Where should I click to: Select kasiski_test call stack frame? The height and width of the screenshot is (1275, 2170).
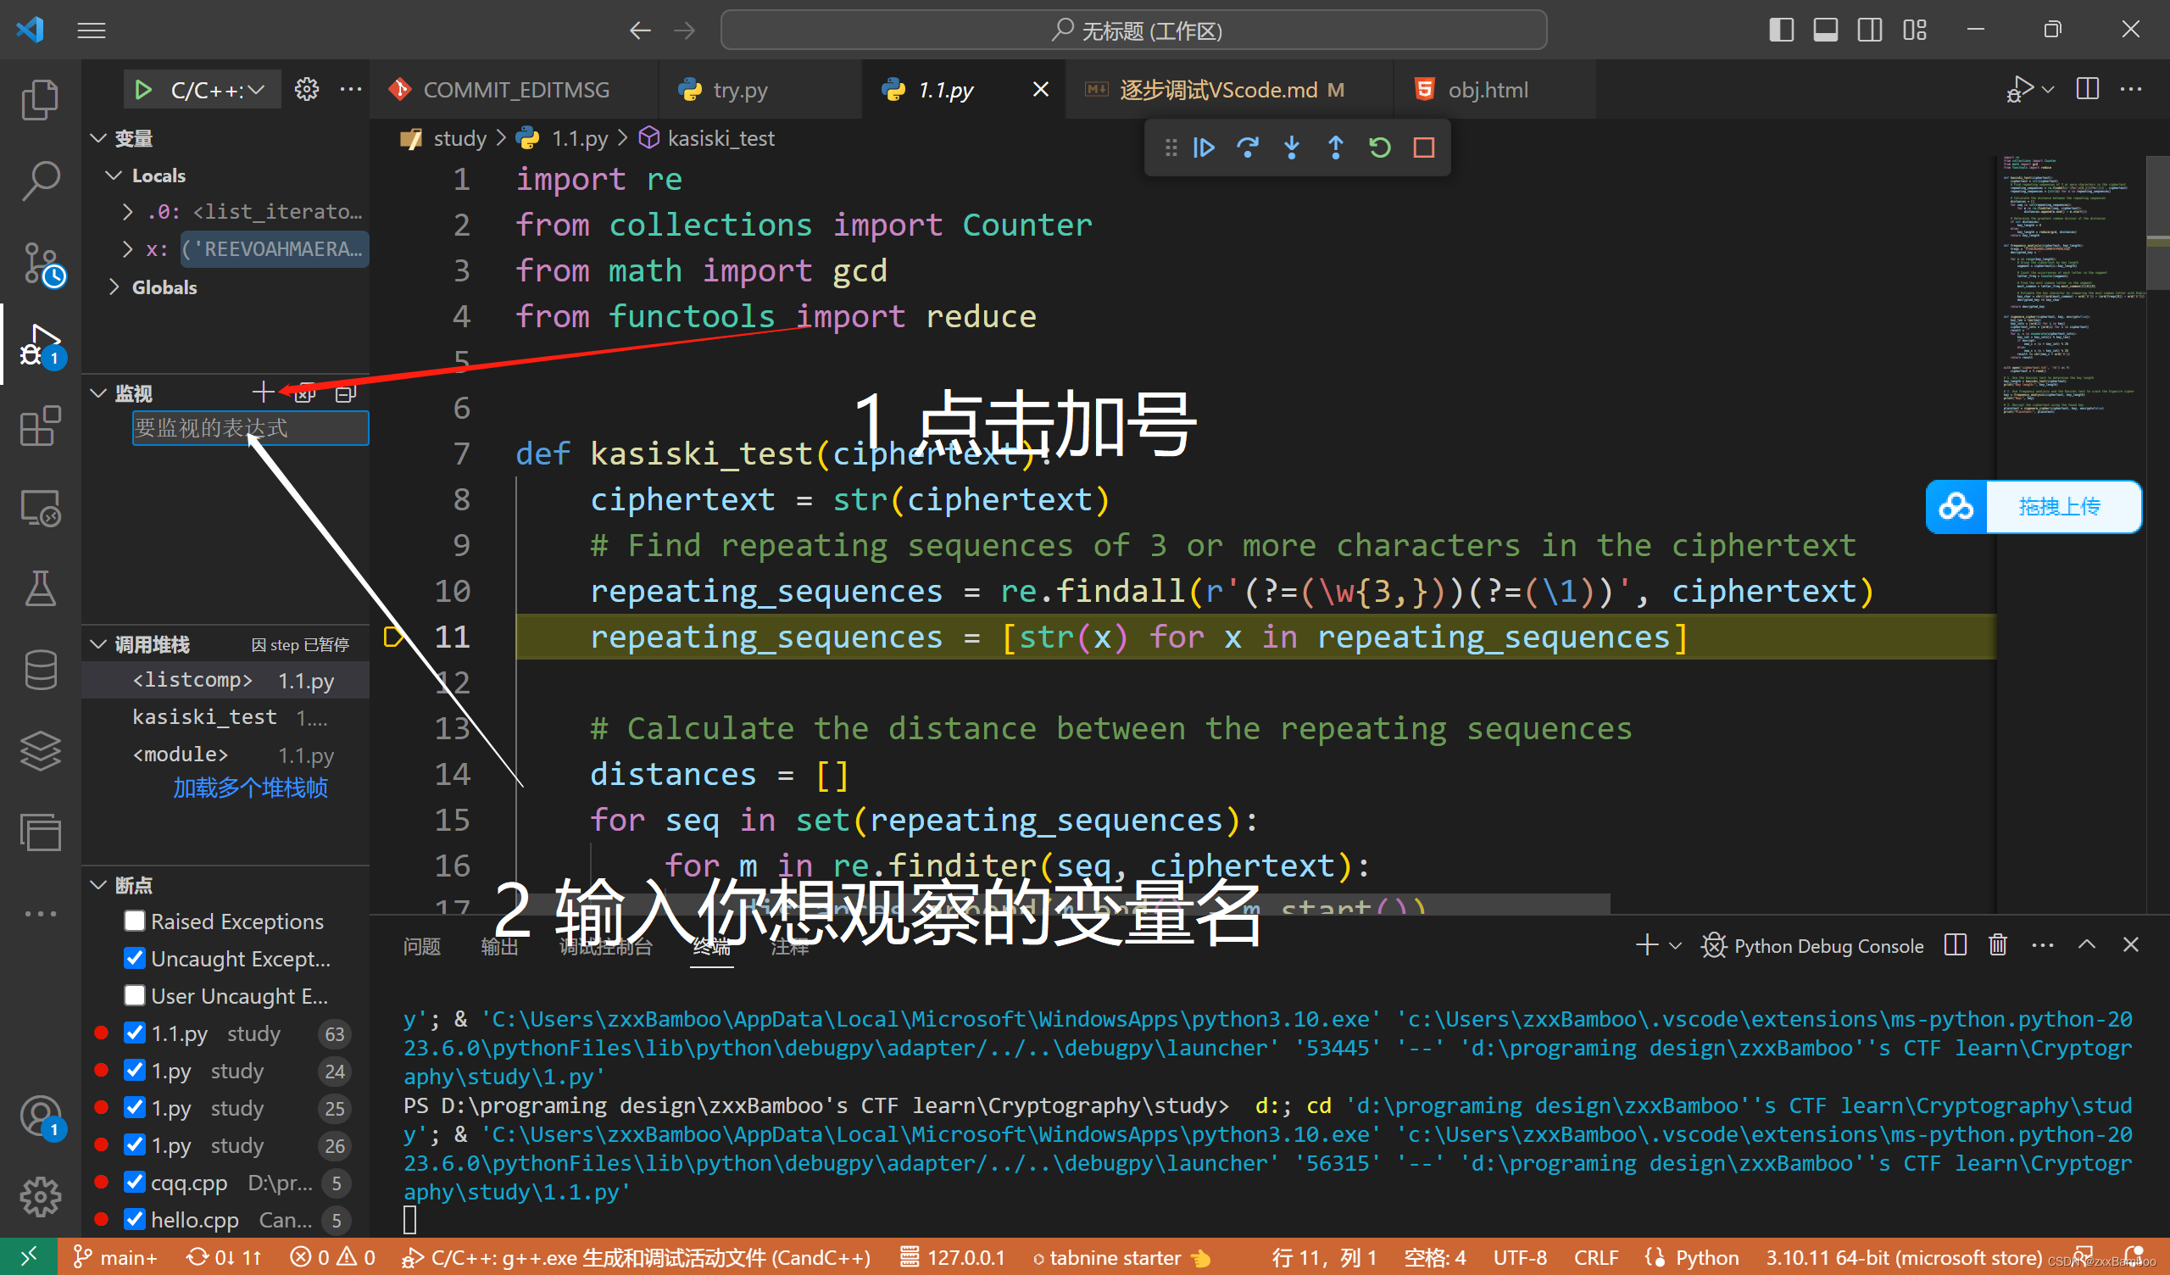205,716
